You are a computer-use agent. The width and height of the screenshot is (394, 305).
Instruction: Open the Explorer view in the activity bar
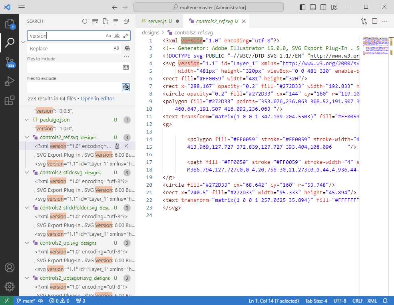coord(10,24)
